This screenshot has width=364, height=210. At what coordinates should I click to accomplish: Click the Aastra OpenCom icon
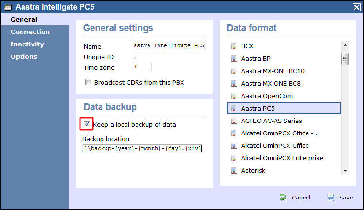234,96
